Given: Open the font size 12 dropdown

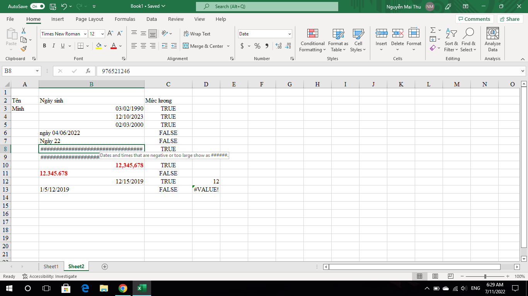Looking at the screenshot, I should pyautogui.click(x=102, y=34).
